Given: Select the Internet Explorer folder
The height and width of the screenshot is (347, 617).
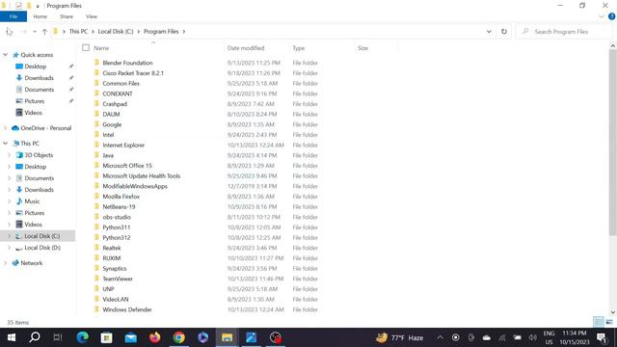Looking at the screenshot, I should tap(123, 146).
